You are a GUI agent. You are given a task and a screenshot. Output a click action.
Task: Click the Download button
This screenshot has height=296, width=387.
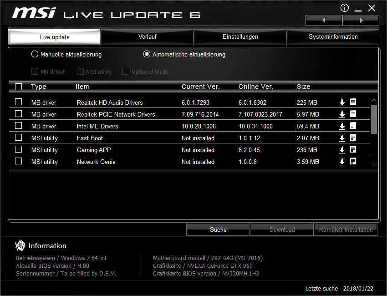(x=282, y=230)
